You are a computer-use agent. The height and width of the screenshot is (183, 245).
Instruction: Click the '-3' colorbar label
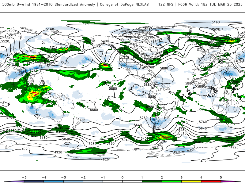[x=63, y=178]
